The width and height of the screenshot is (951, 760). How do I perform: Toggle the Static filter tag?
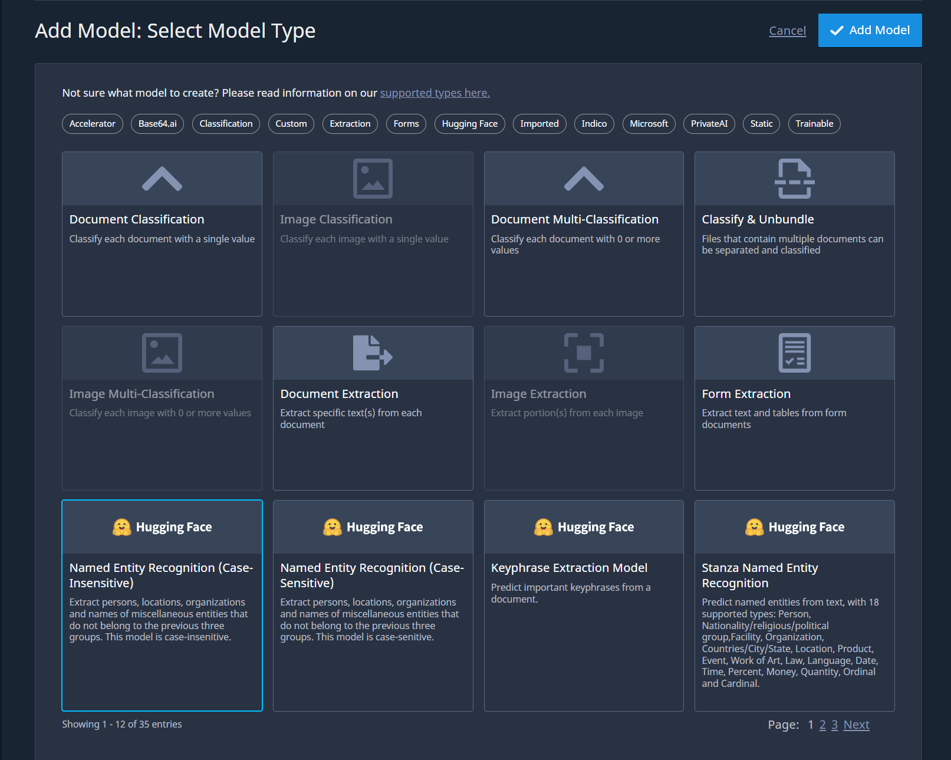click(762, 124)
